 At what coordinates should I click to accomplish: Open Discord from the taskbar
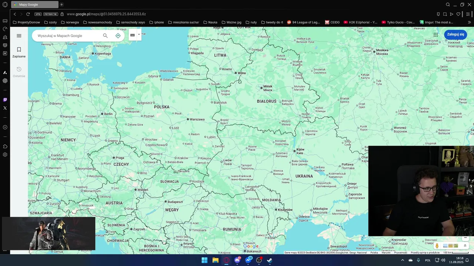(237, 260)
